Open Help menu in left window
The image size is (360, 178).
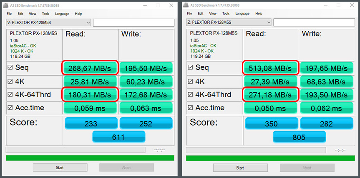[78, 14]
